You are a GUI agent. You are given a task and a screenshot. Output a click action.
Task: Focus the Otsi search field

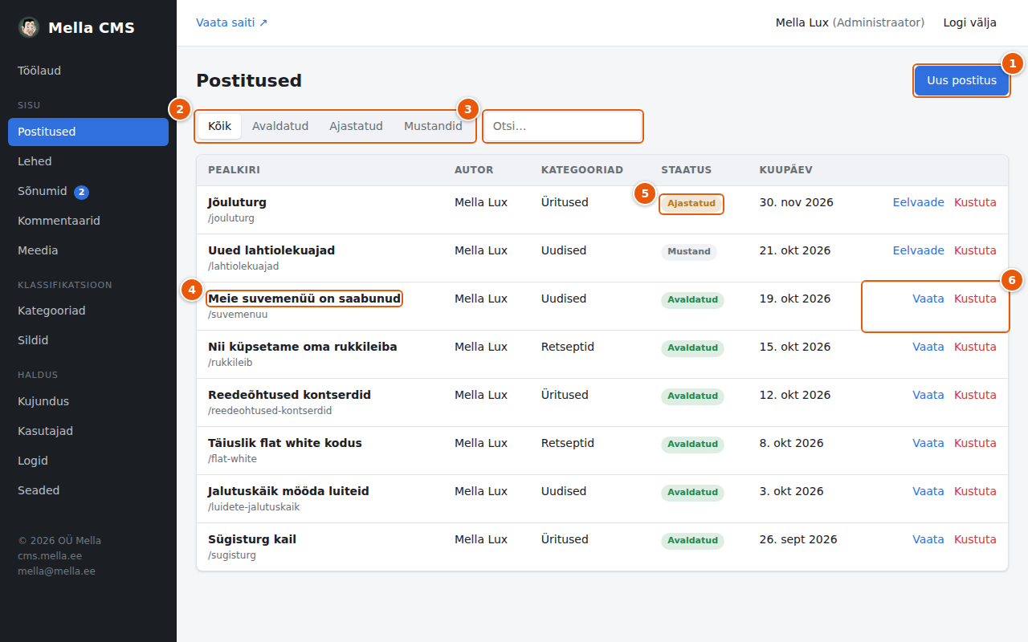pos(563,126)
